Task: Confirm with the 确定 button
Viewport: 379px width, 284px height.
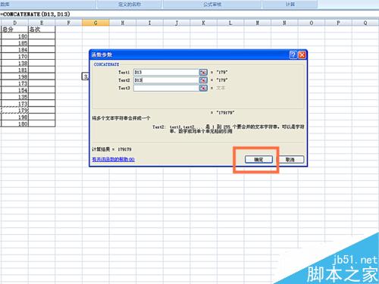Action: click(x=258, y=160)
